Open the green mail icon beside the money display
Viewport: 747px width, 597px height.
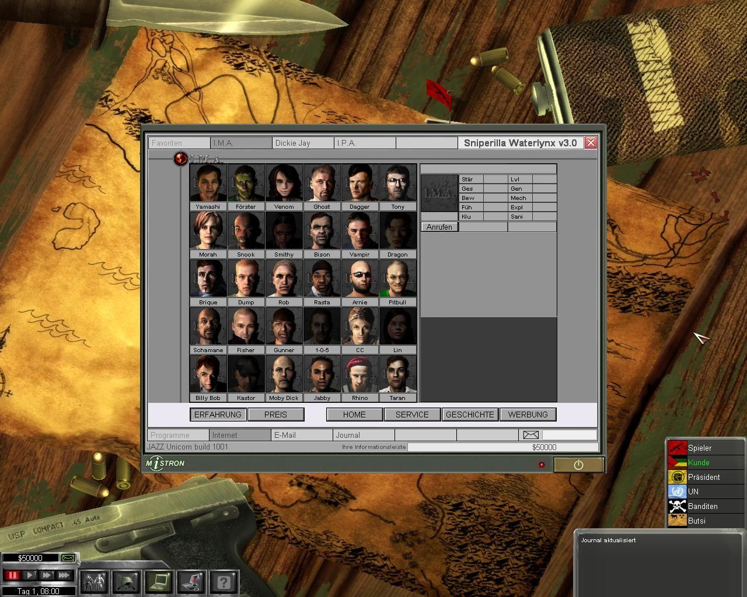tap(68, 558)
